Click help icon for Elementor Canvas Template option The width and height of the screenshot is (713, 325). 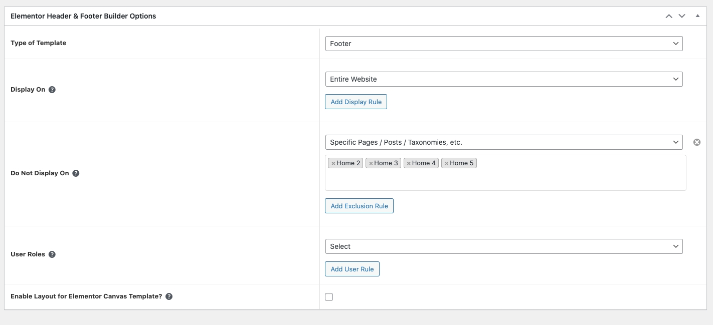(169, 296)
